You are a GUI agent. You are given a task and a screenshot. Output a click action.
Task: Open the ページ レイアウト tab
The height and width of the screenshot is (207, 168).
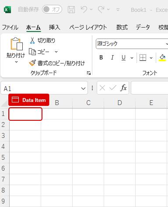(88, 27)
